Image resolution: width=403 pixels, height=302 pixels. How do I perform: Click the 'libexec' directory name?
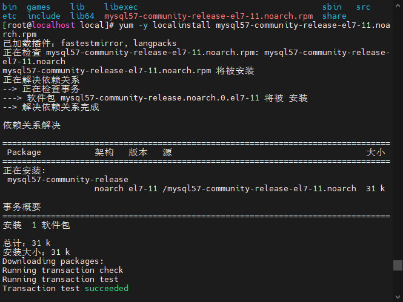121,7
